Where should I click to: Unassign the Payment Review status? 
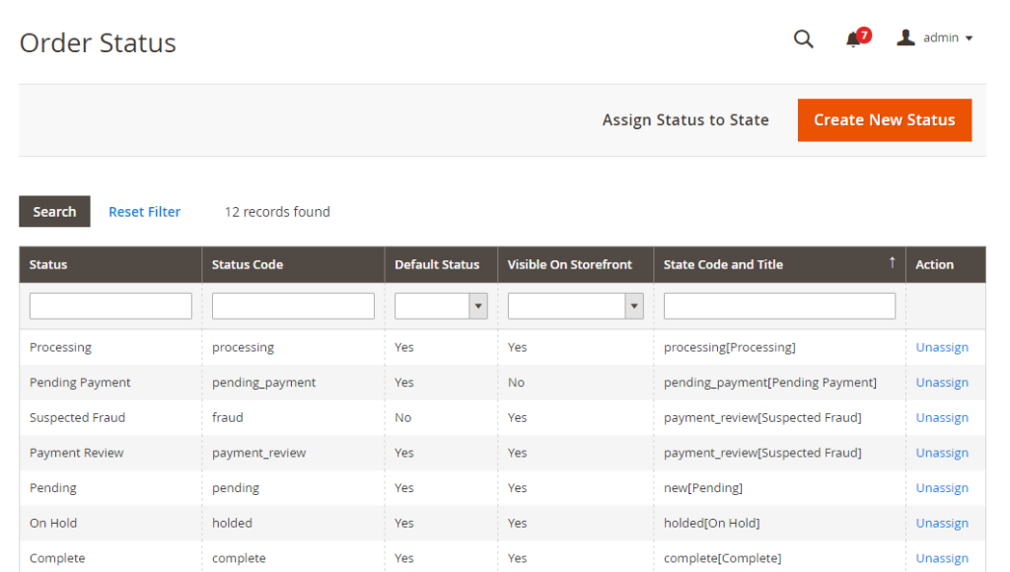(x=942, y=453)
